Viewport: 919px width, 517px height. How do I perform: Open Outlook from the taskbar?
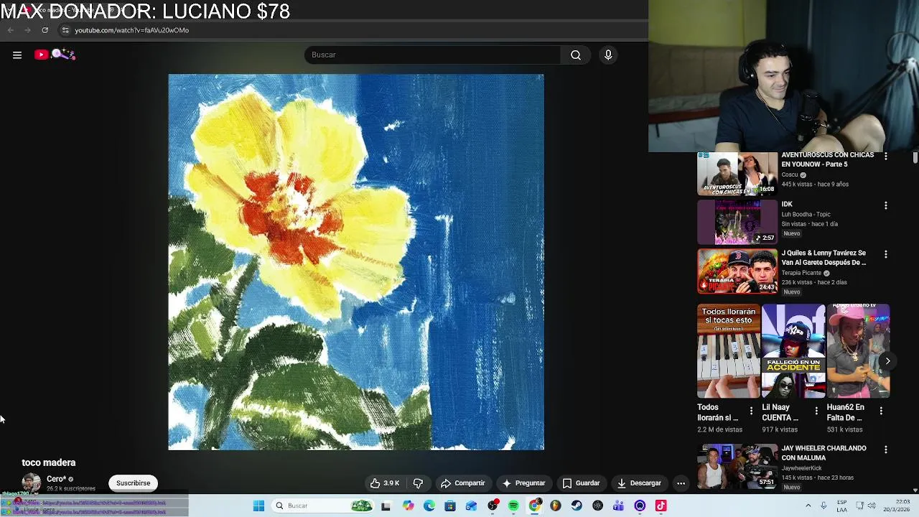click(471, 506)
